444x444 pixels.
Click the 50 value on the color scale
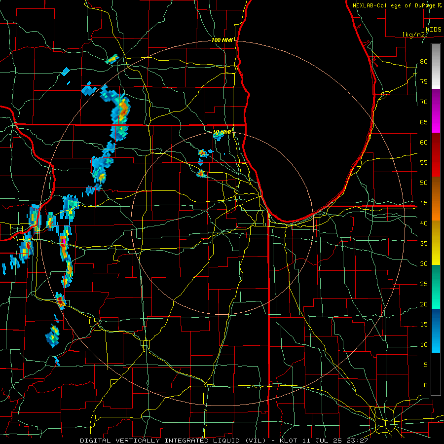pyautogui.click(x=424, y=183)
